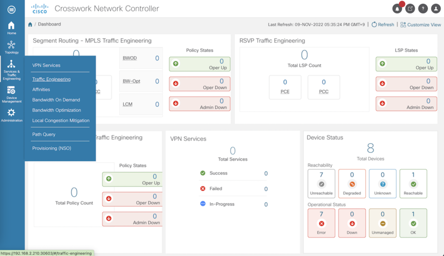444x256 pixels.
Task: Click the Error operational status tile
Action: click(x=321, y=223)
